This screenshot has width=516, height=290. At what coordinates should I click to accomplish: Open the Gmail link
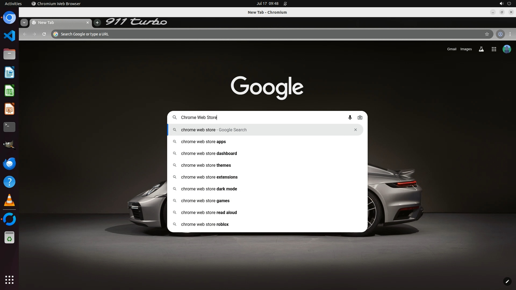click(x=451, y=49)
